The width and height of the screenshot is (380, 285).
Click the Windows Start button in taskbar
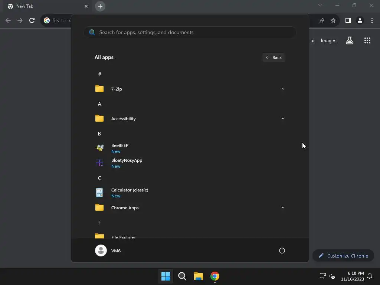coord(166,276)
